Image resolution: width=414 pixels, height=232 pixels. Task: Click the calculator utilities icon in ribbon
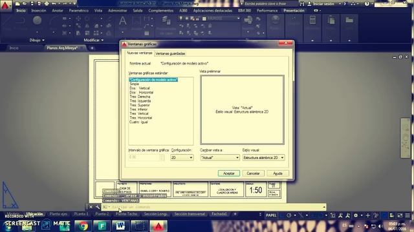[312, 20]
